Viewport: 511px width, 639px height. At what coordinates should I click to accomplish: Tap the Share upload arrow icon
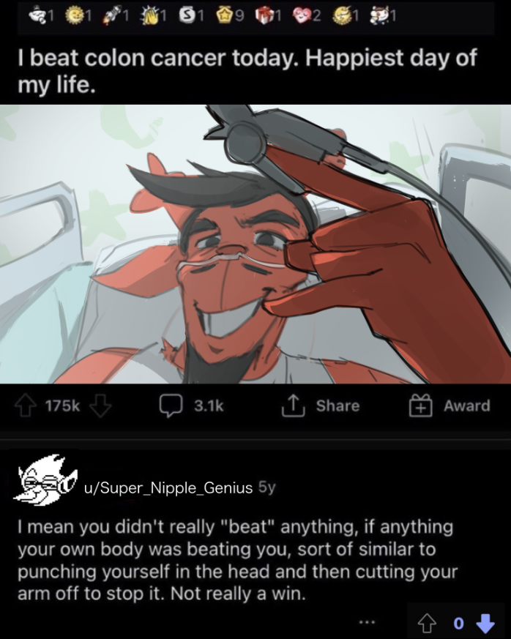293,405
